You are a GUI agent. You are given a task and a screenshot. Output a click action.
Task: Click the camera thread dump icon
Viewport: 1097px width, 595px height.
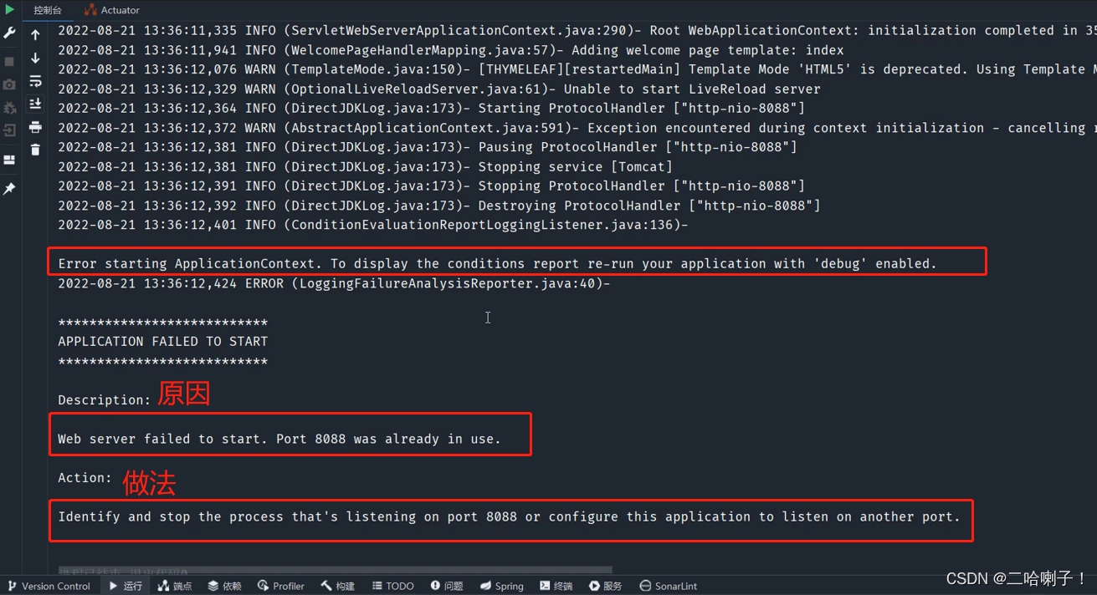click(x=9, y=85)
